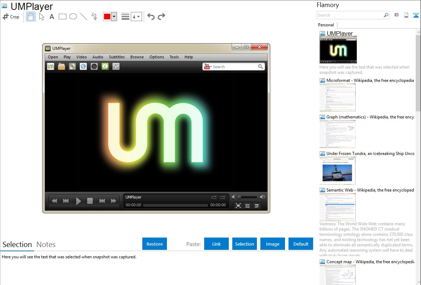Open the UMPlayer Tools menu
The height and width of the screenshot is (285, 421).
click(174, 57)
